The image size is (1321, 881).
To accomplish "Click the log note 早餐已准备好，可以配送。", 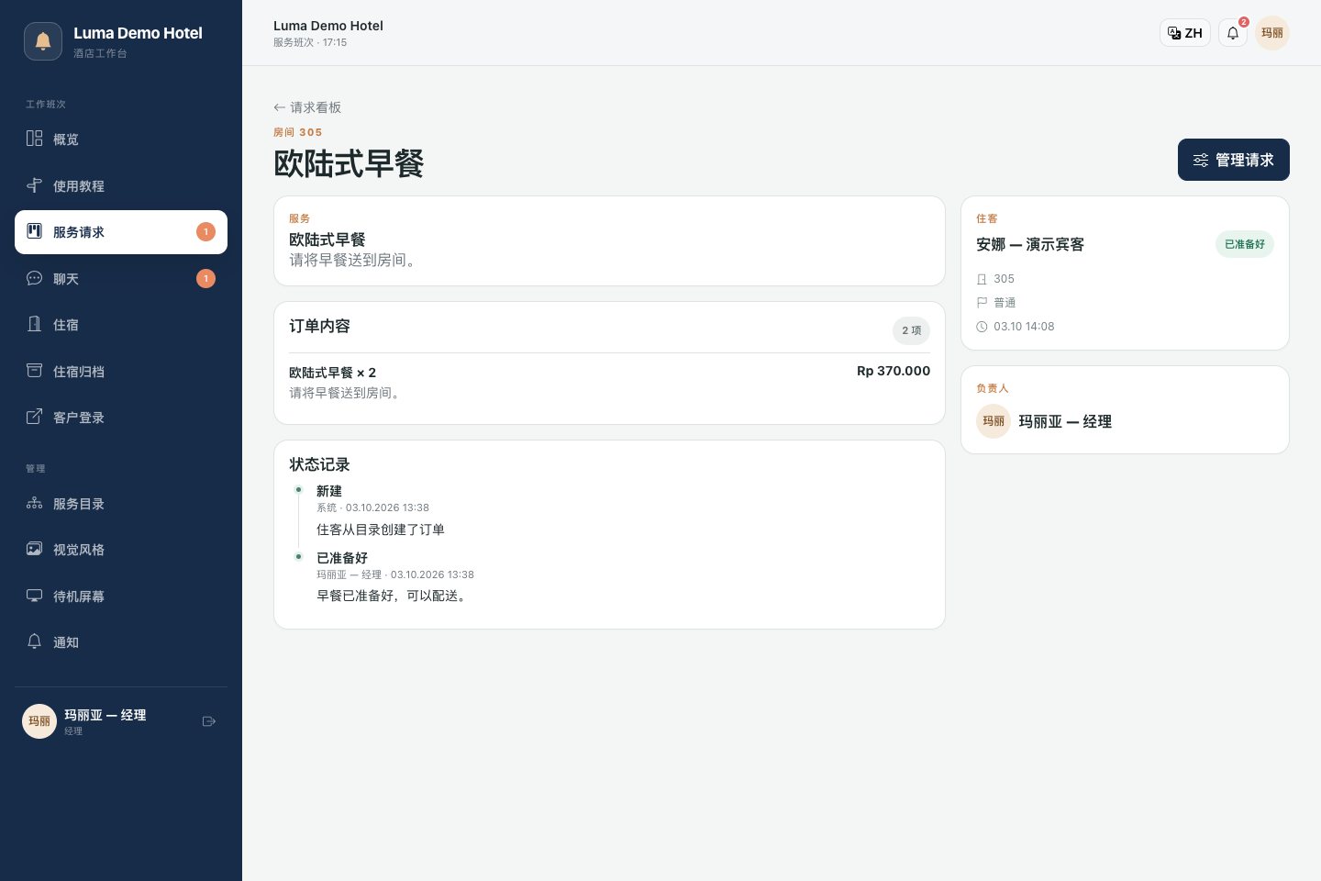I will [394, 596].
